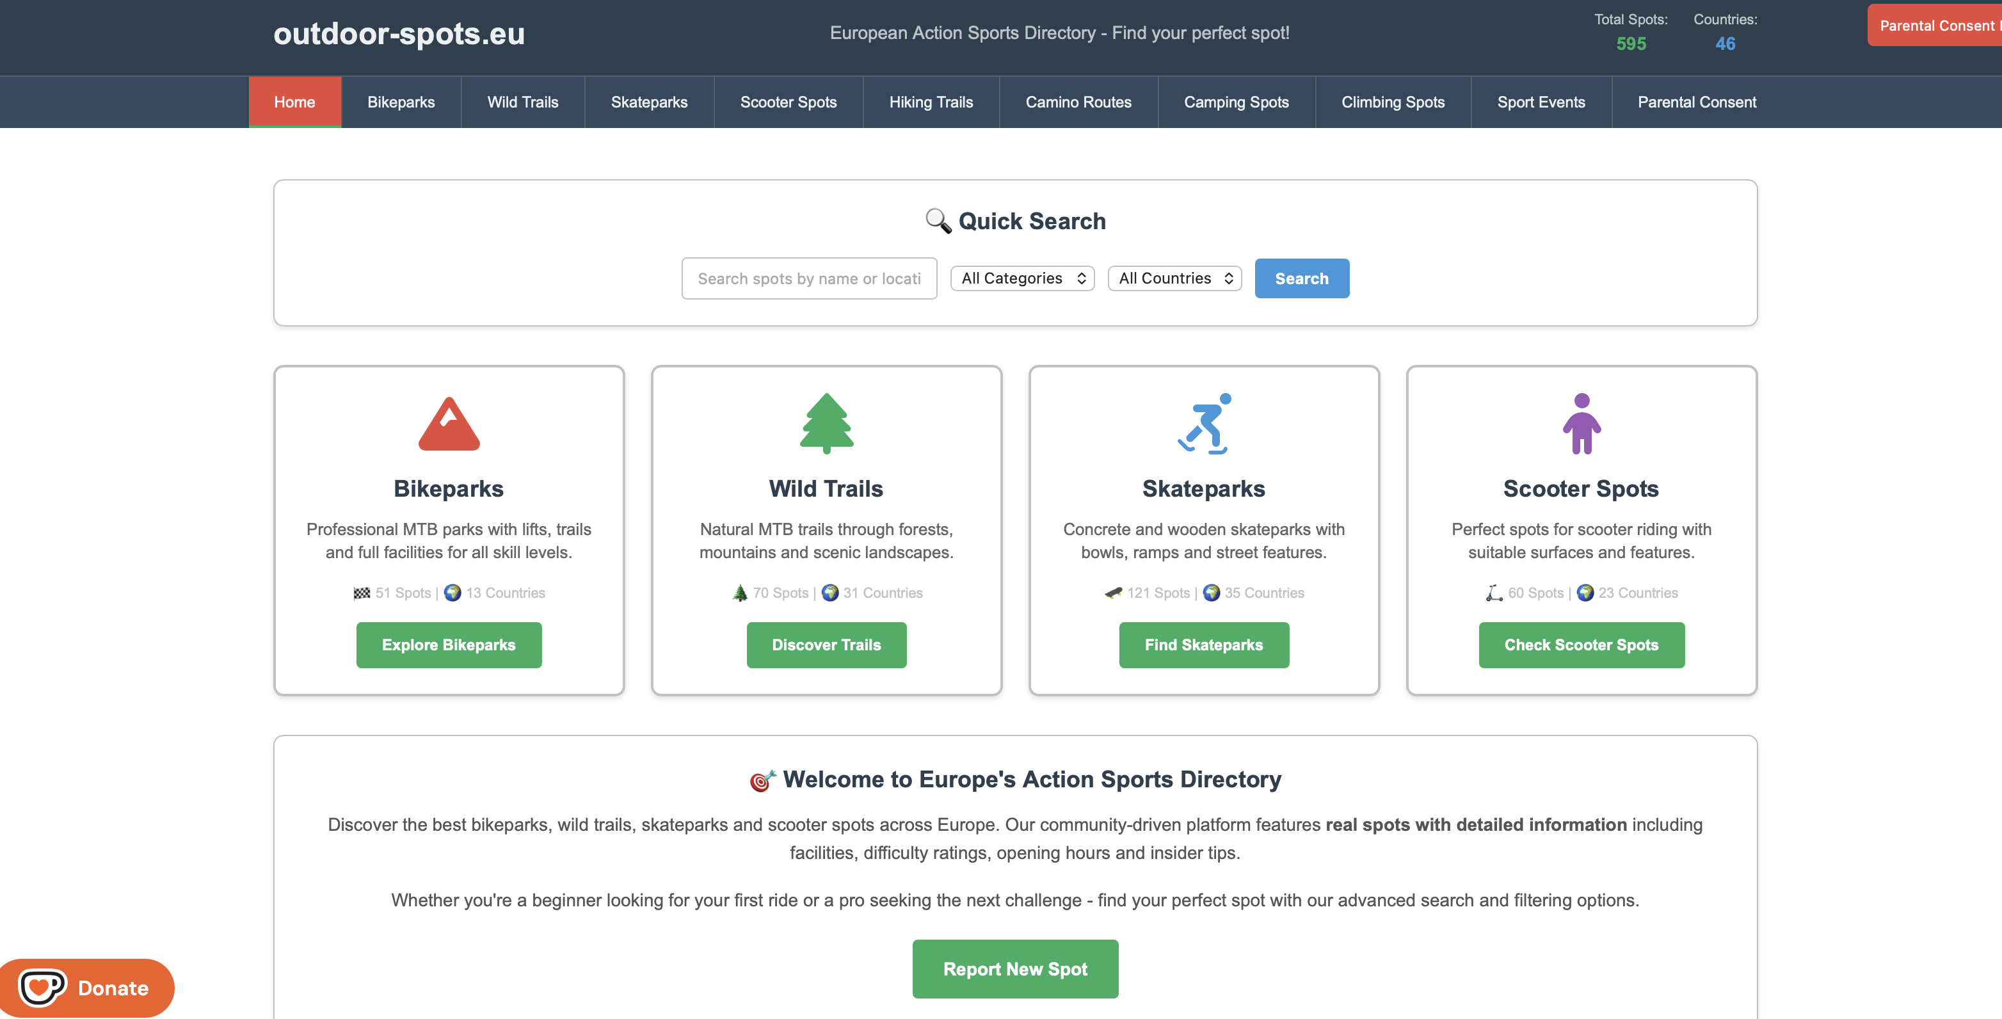Click the orange Donate button
This screenshot has width=2002, height=1019.
tap(87, 988)
